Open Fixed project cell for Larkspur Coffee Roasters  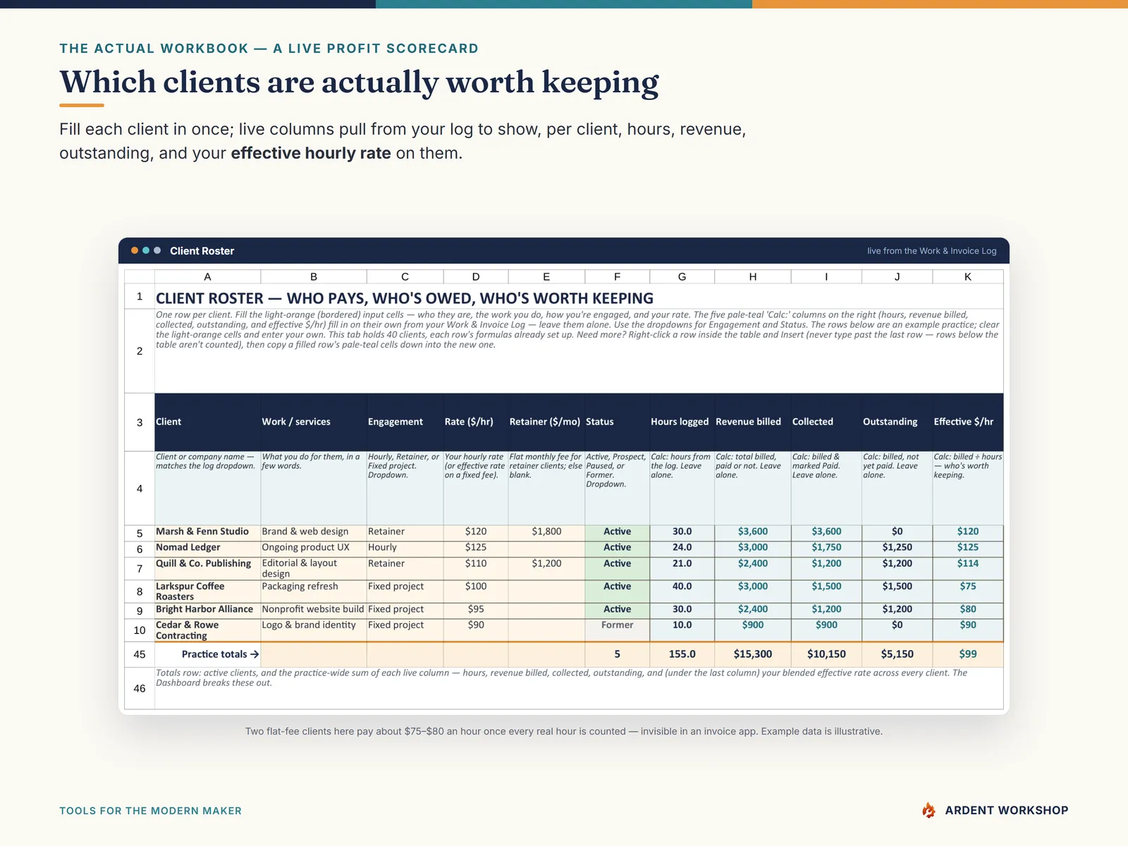[x=405, y=591]
